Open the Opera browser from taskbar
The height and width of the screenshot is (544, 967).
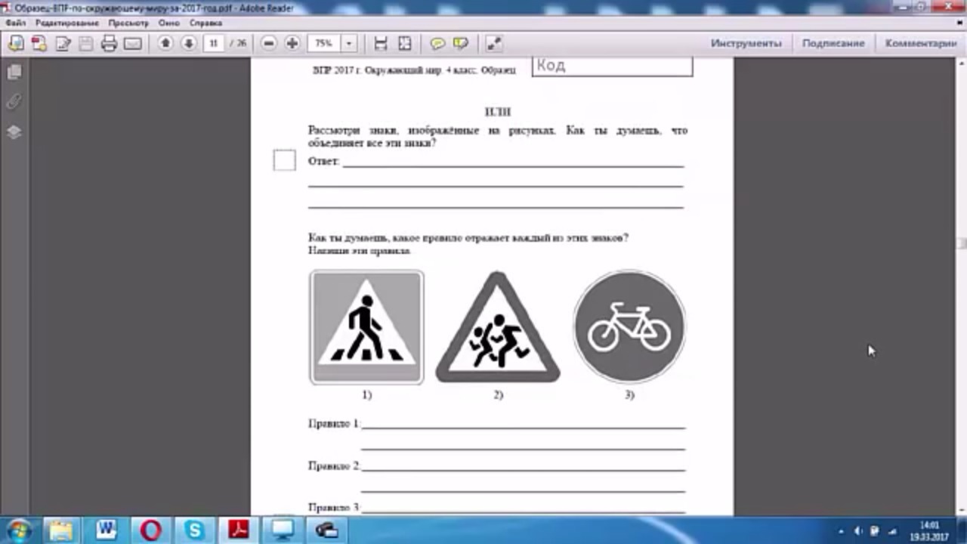coord(151,530)
